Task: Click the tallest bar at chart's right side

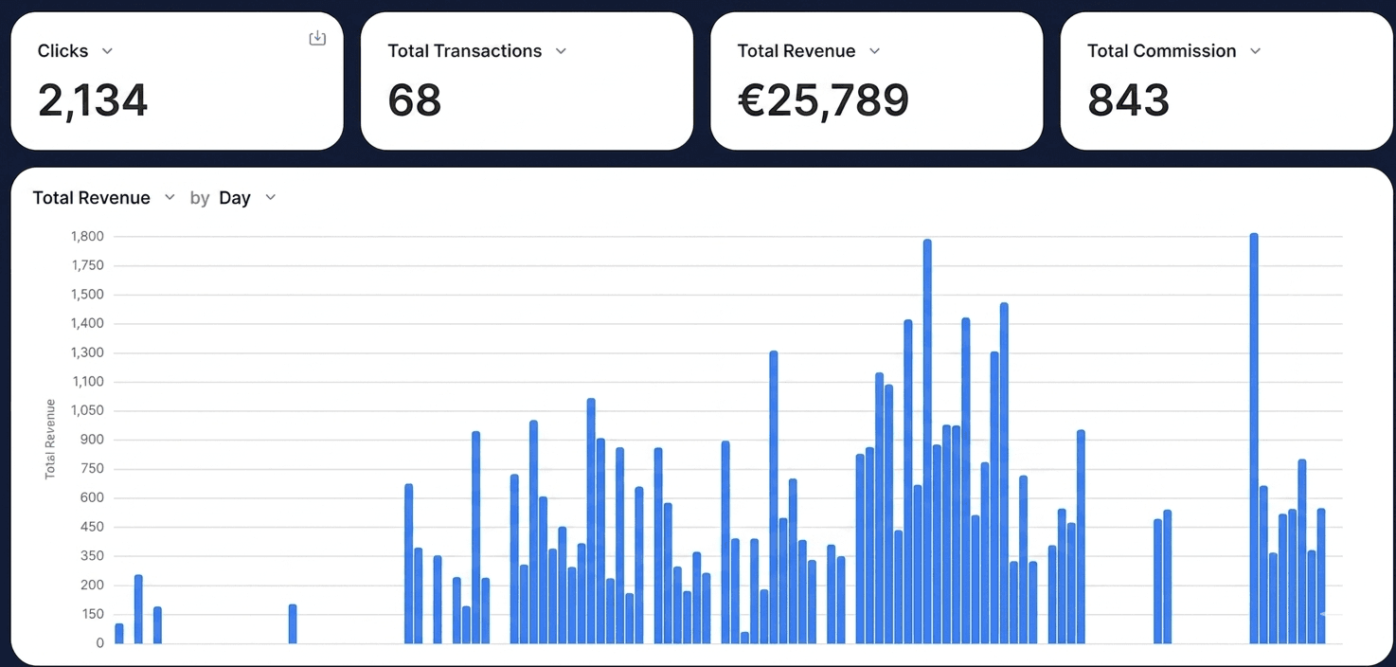Action: [1254, 438]
